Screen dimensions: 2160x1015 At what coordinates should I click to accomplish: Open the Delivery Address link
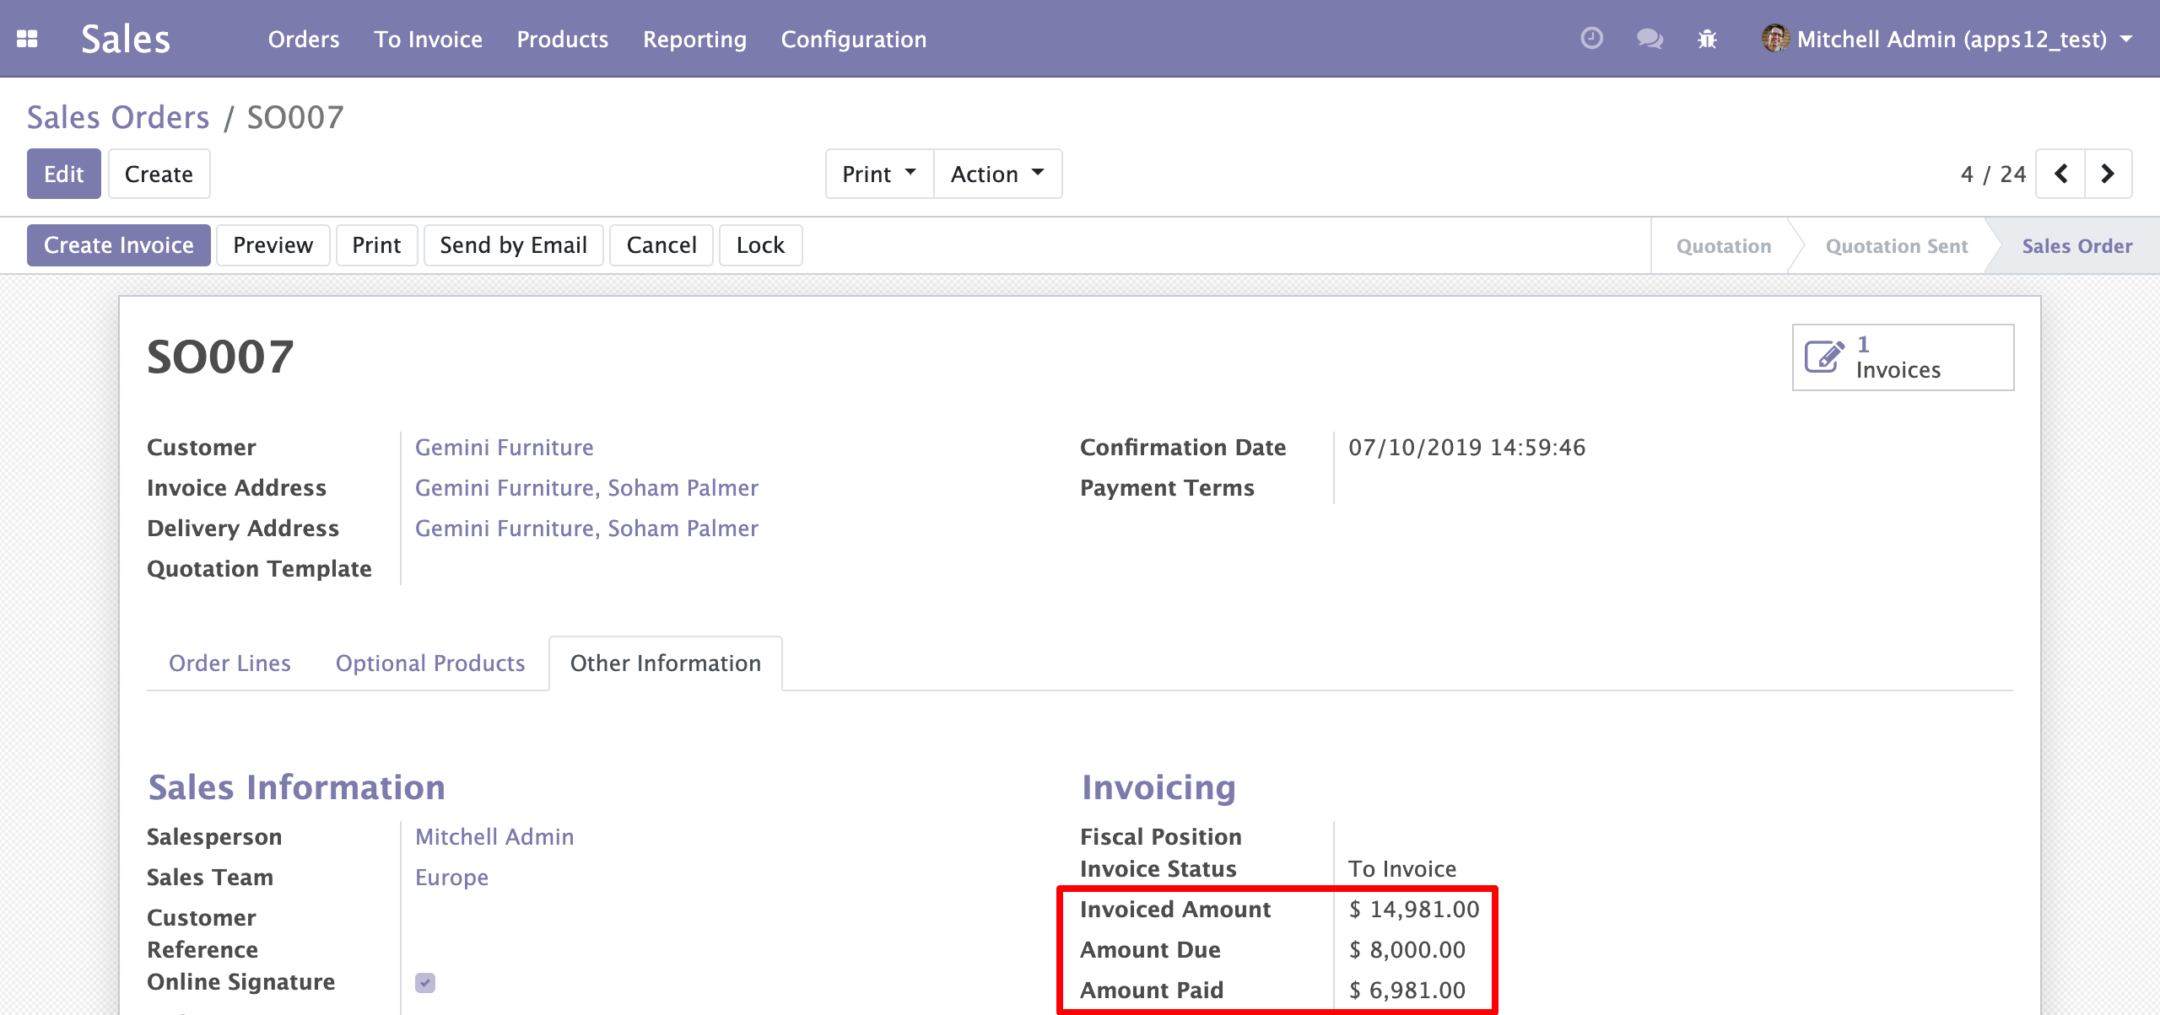coord(586,529)
